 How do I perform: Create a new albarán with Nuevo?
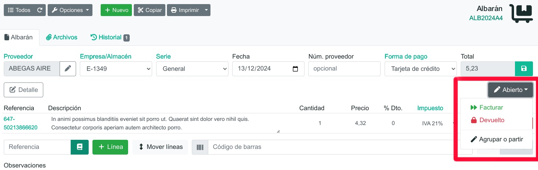116,10
